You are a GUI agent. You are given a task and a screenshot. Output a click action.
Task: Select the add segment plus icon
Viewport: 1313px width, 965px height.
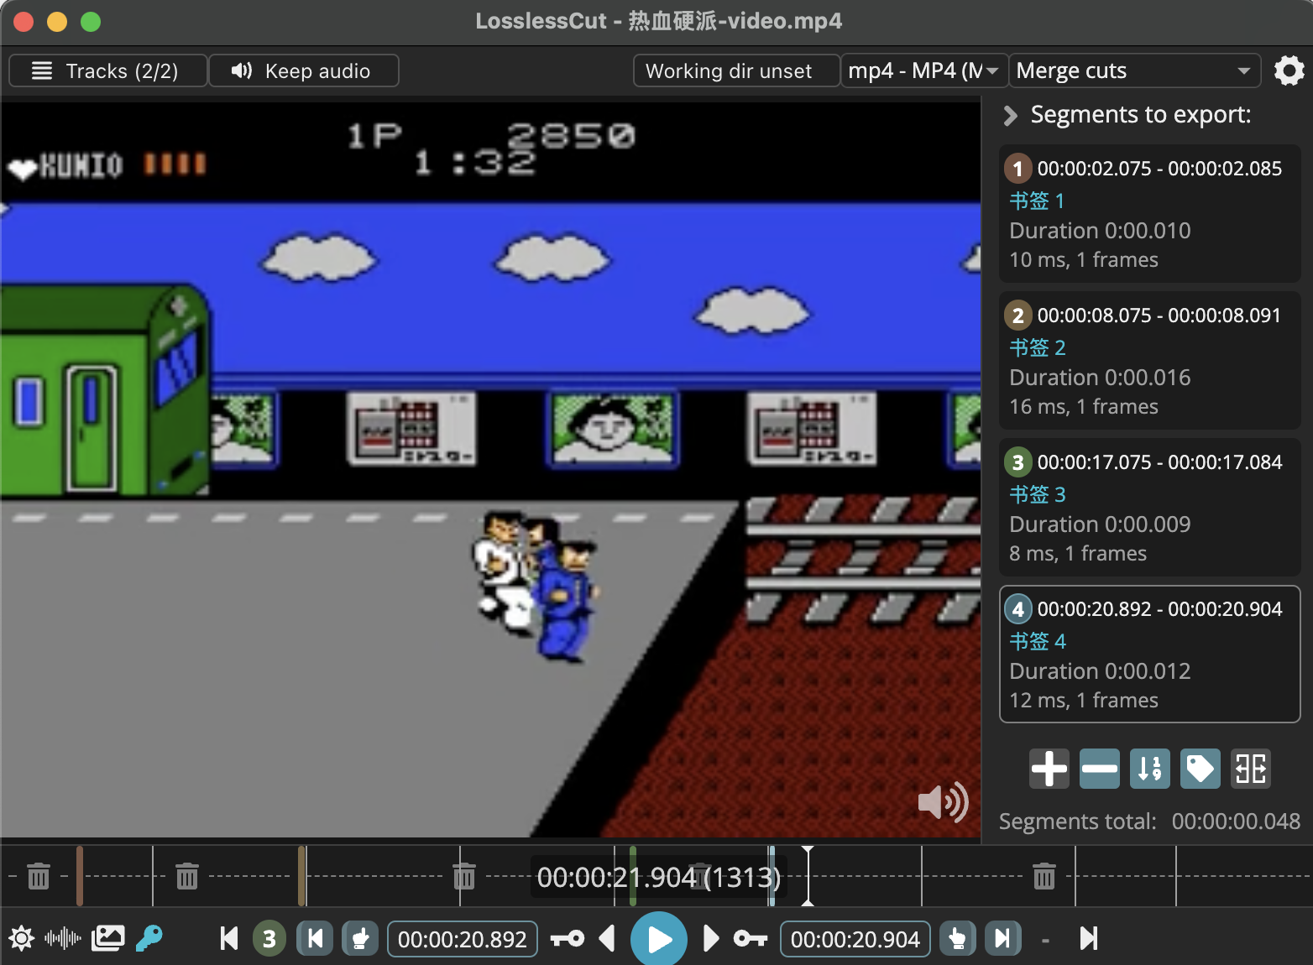(x=1049, y=769)
